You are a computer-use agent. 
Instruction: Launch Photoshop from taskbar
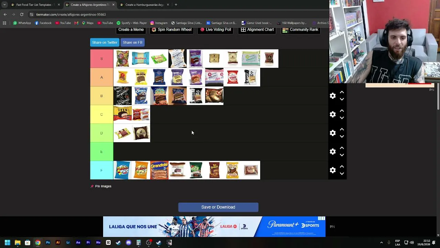pyautogui.click(x=48, y=243)
